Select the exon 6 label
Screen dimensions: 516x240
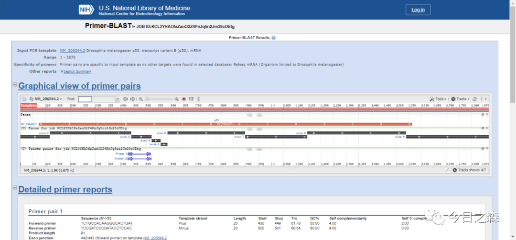pyautogui.click(x=161, y=133)
